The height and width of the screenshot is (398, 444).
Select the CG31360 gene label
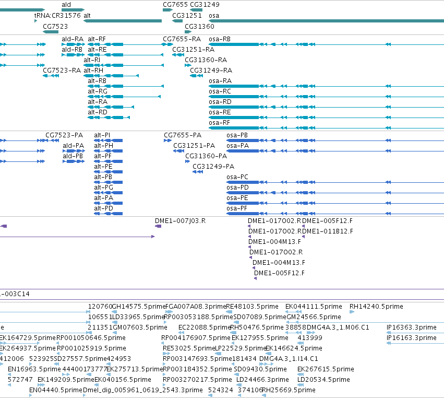pyautogui.click(x=199, y=27)
